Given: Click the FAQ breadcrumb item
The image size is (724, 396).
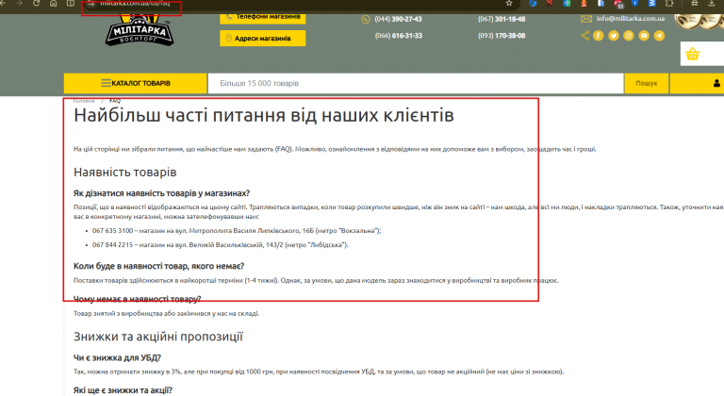Looking at the screenshot, I should (115, 101).
